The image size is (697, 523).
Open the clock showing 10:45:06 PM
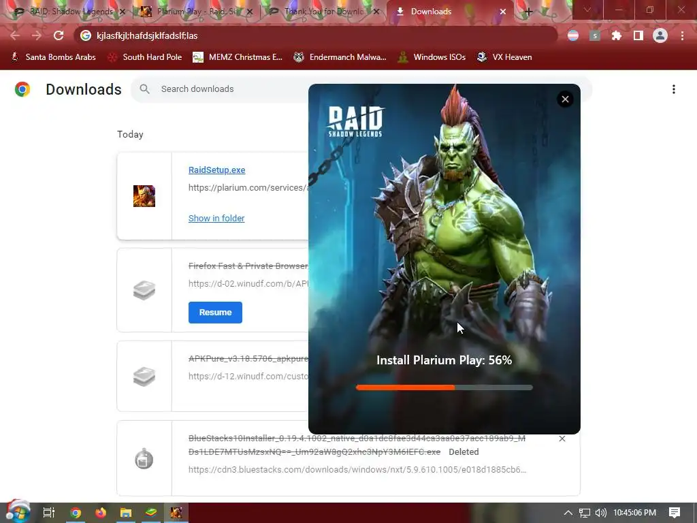[x=634, y=513]
